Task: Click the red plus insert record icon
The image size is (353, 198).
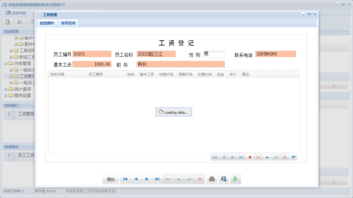Action: click(x=250, y=157)
